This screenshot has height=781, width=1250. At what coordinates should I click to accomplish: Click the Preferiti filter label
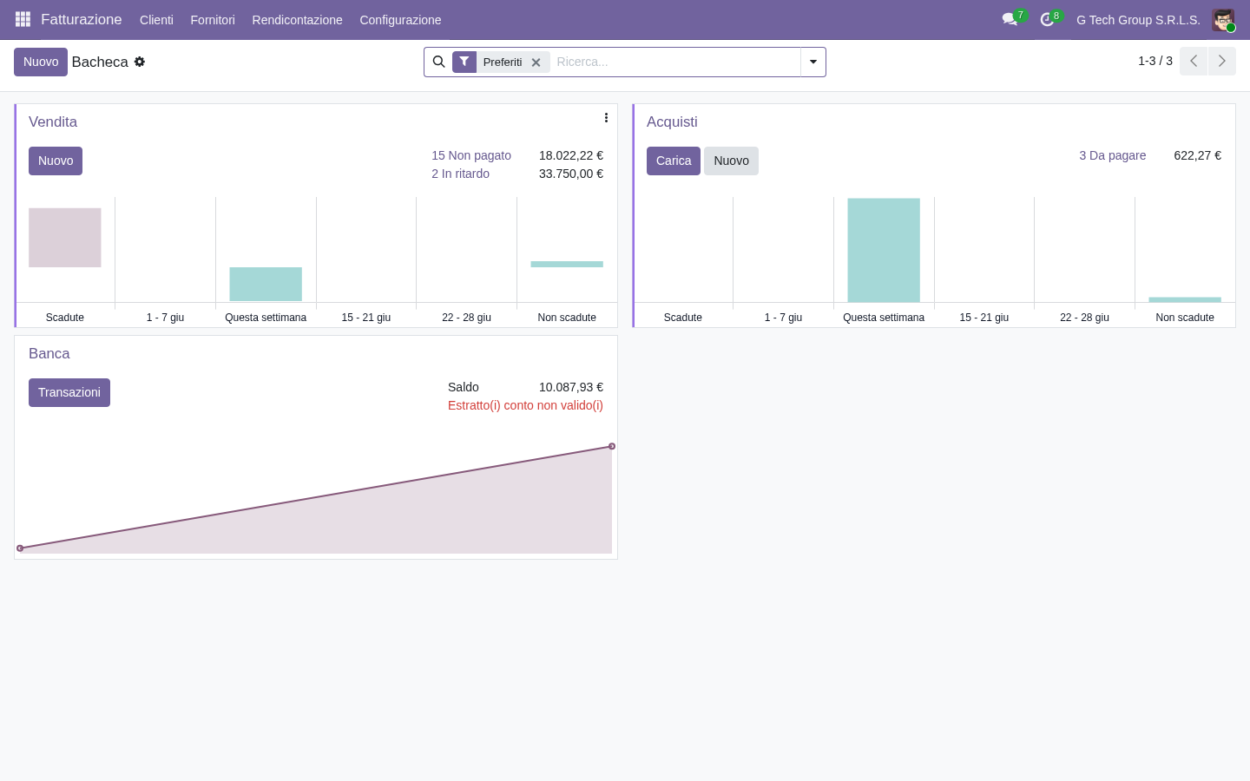(x=503, y=62)
